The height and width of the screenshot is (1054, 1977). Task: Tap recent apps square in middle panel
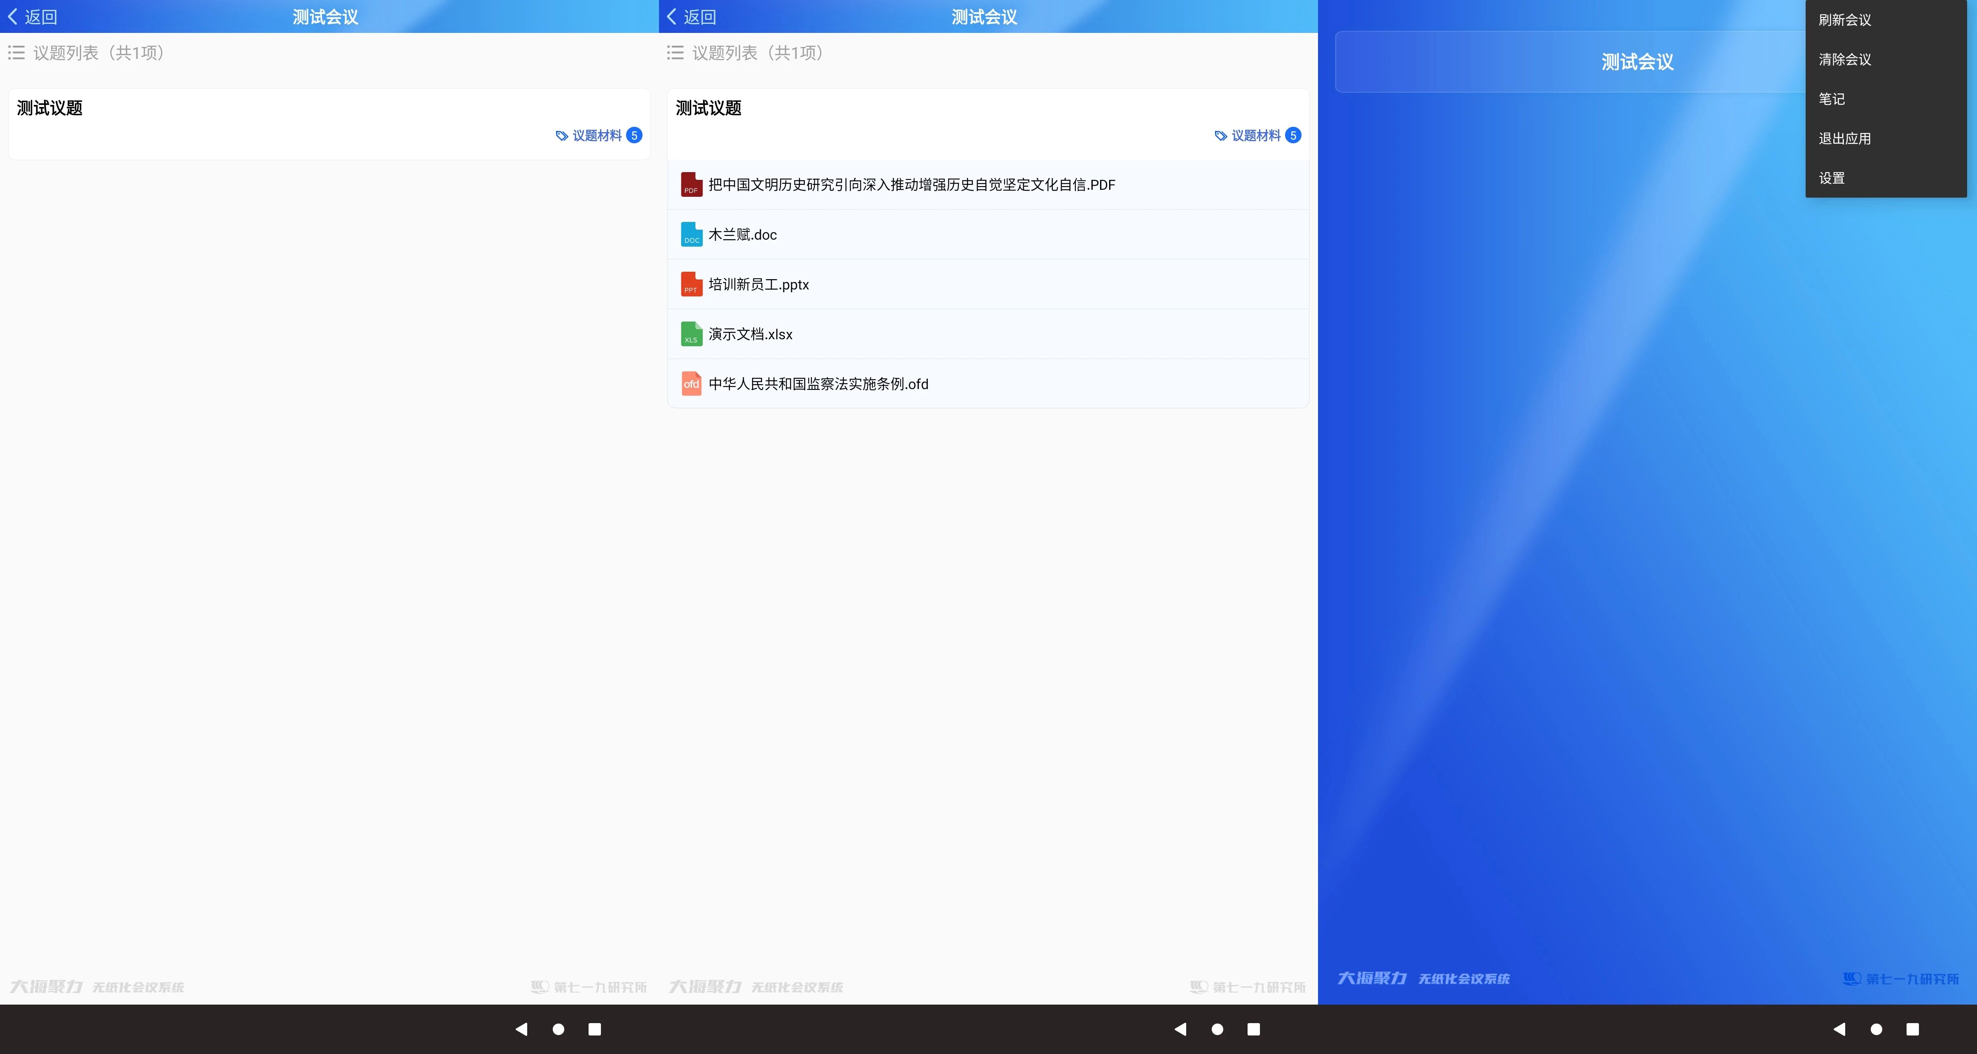tap(1253, 1029)
